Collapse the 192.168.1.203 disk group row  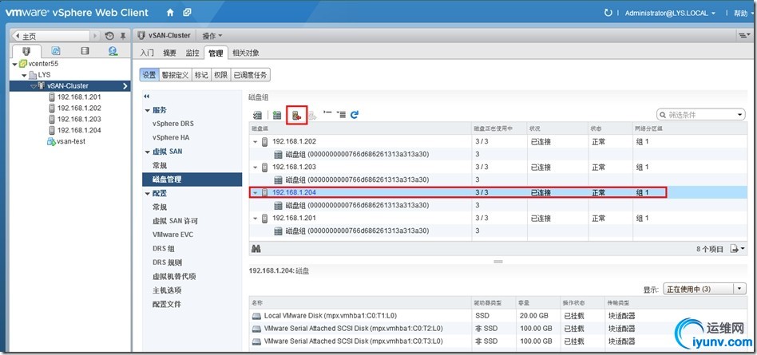256,168
